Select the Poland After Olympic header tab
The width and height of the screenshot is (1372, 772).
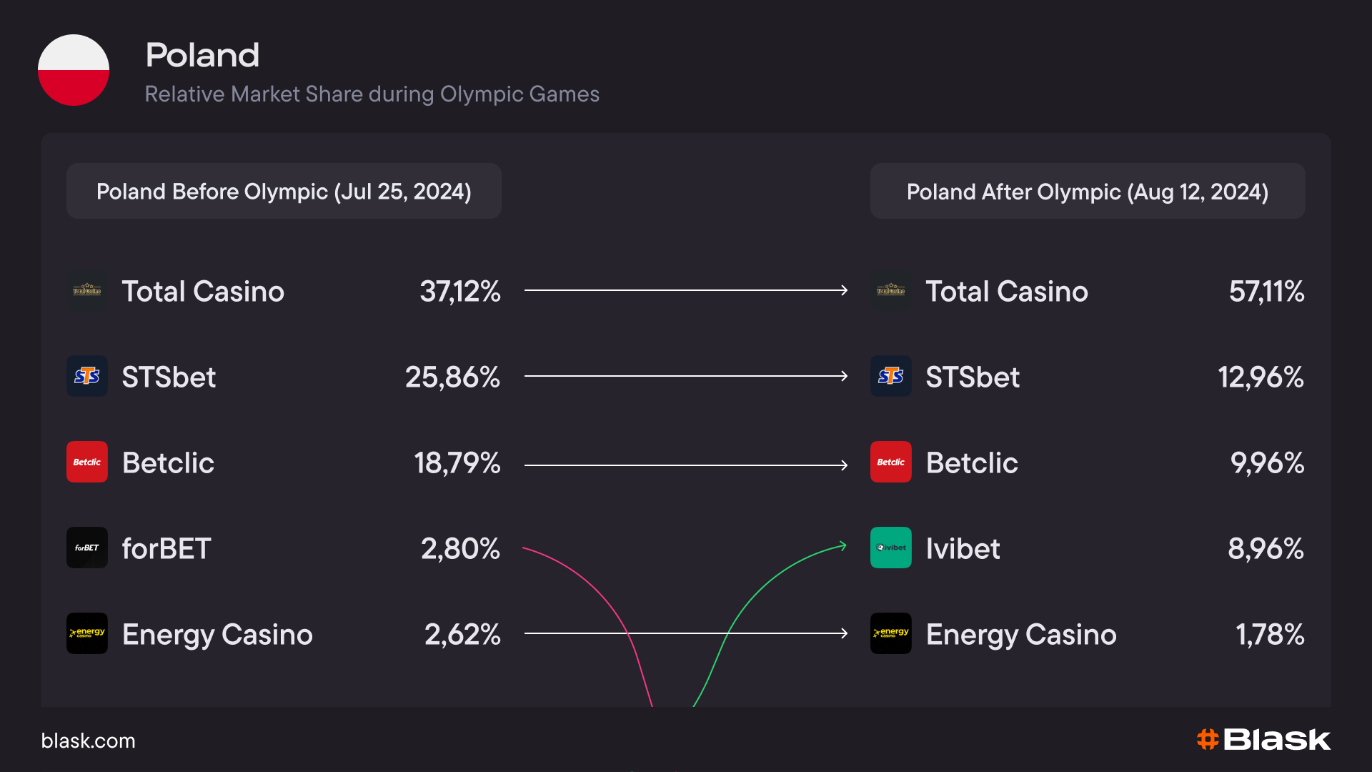(x=1088, y=192)
